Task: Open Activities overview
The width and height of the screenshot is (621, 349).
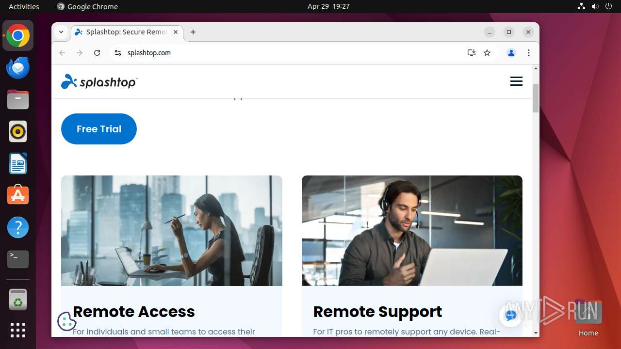Action: (24, 6)
